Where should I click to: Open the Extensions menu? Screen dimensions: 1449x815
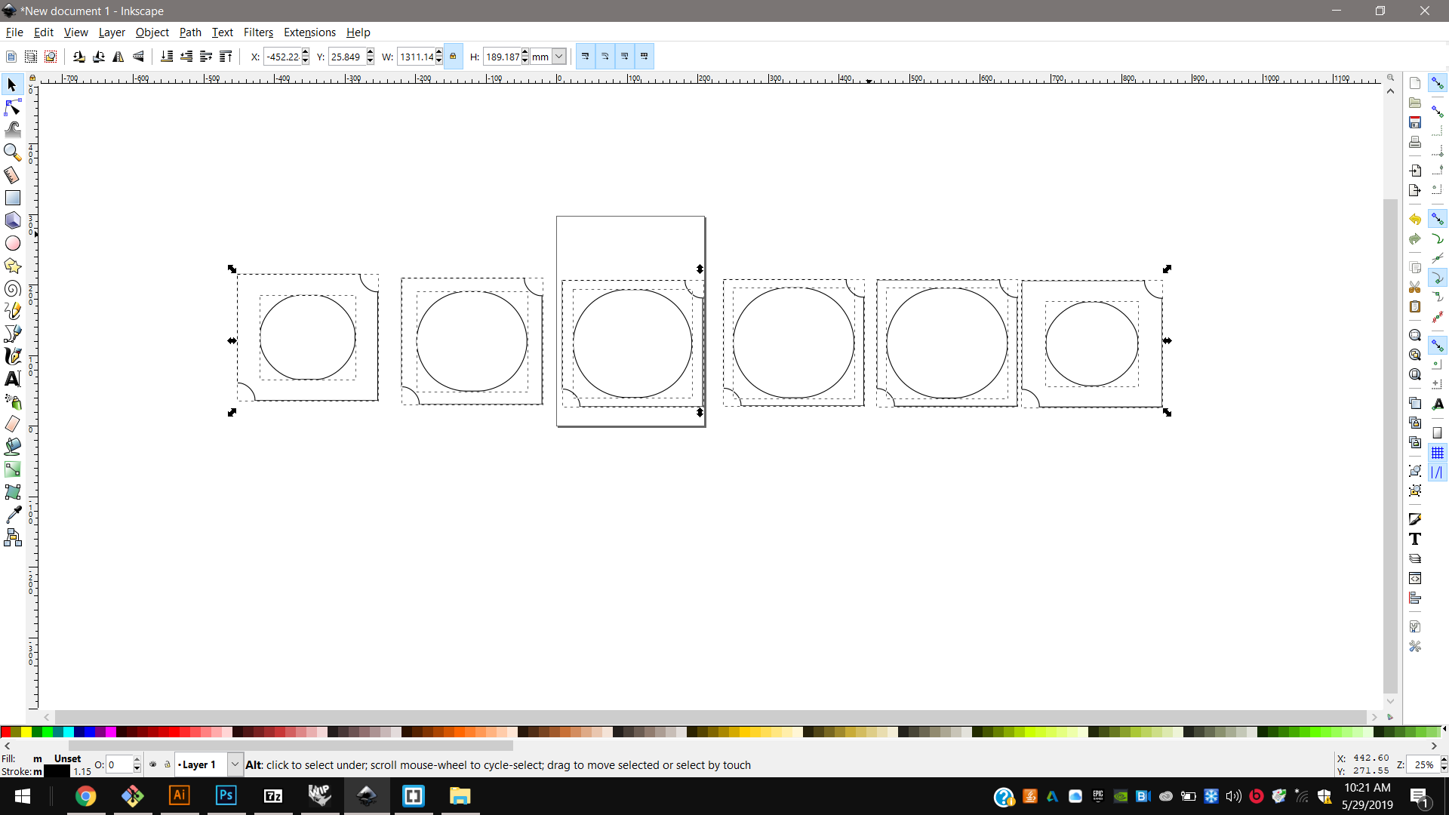[309, 32]
